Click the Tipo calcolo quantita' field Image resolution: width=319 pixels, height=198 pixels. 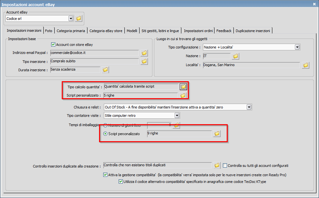click(141, 87)
